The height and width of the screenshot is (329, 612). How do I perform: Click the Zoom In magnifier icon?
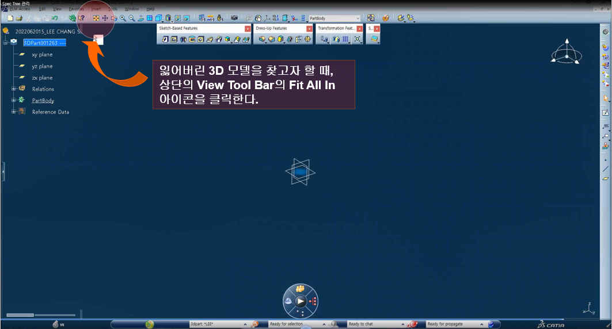click(123, 18)
